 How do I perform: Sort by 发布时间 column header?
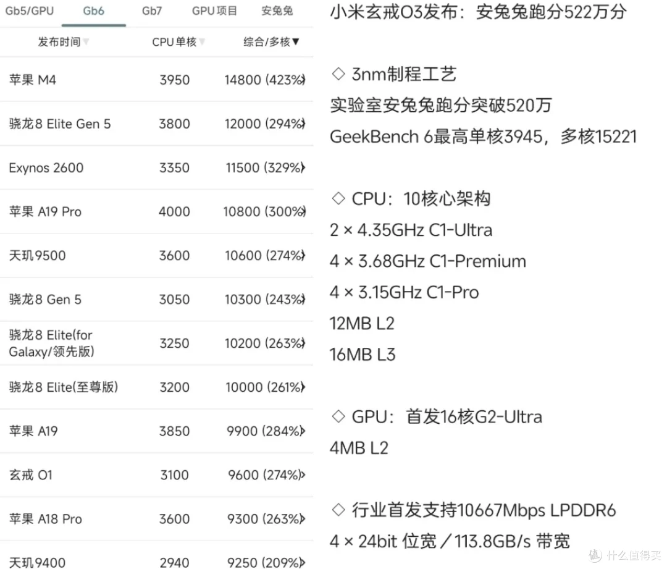(x=63, y=42)
